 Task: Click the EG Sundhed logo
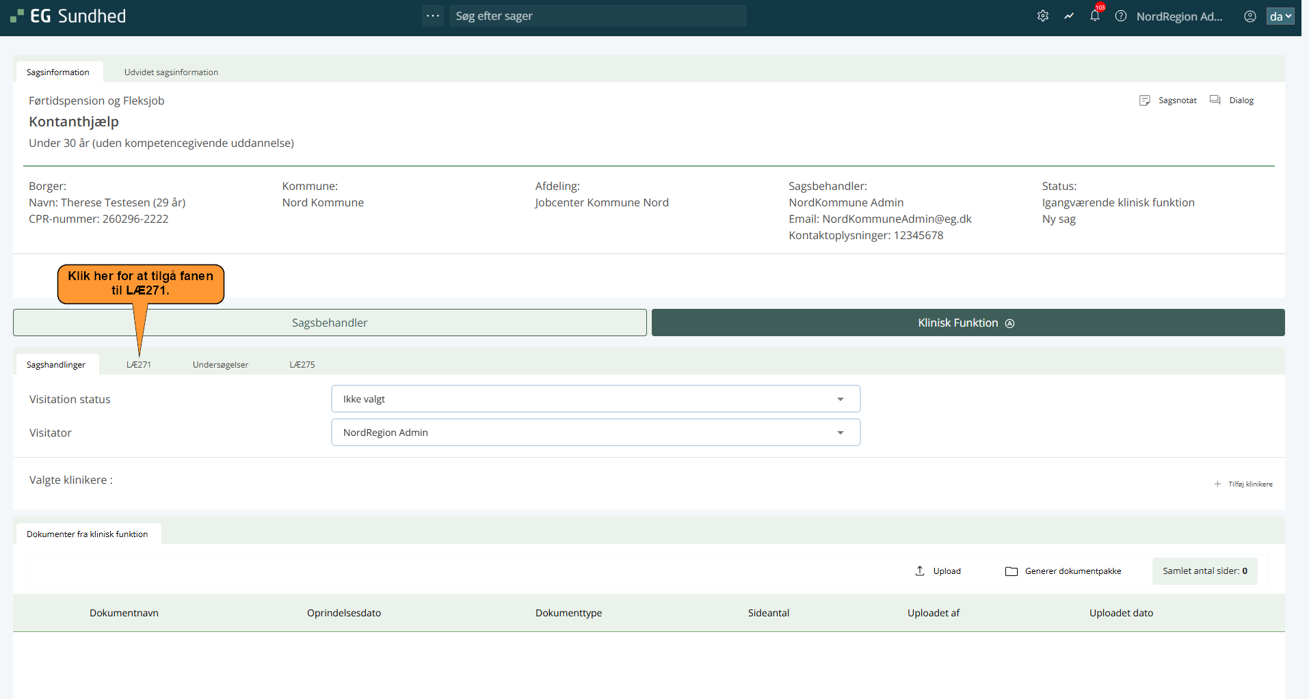click(68, 16)
